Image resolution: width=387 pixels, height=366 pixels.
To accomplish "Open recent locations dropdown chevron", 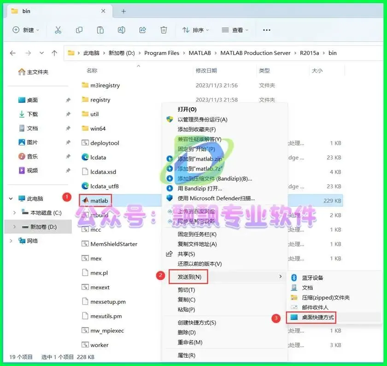I will pyautogui.click(x=41, y=53).
